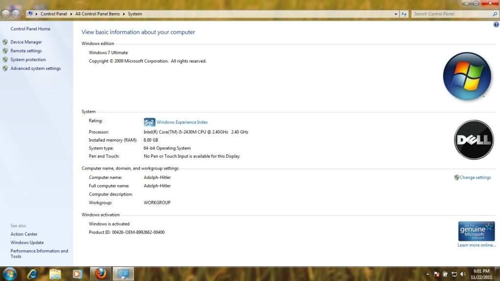Go back using the navigation back arrow

(6, 14)
